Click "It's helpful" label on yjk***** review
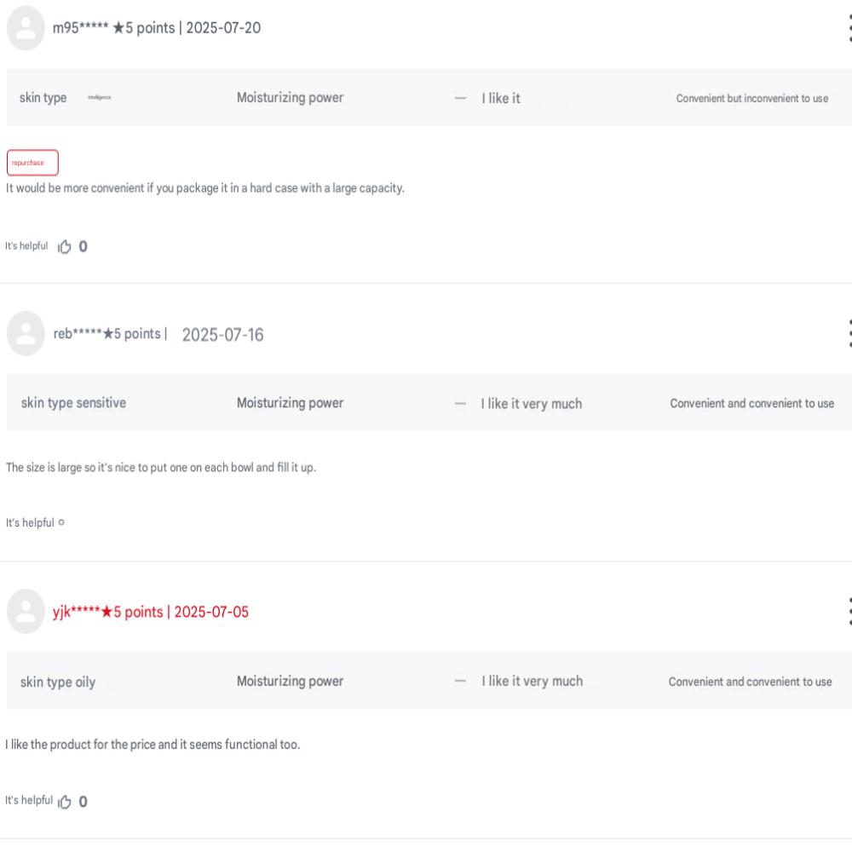 pos(26,800)
